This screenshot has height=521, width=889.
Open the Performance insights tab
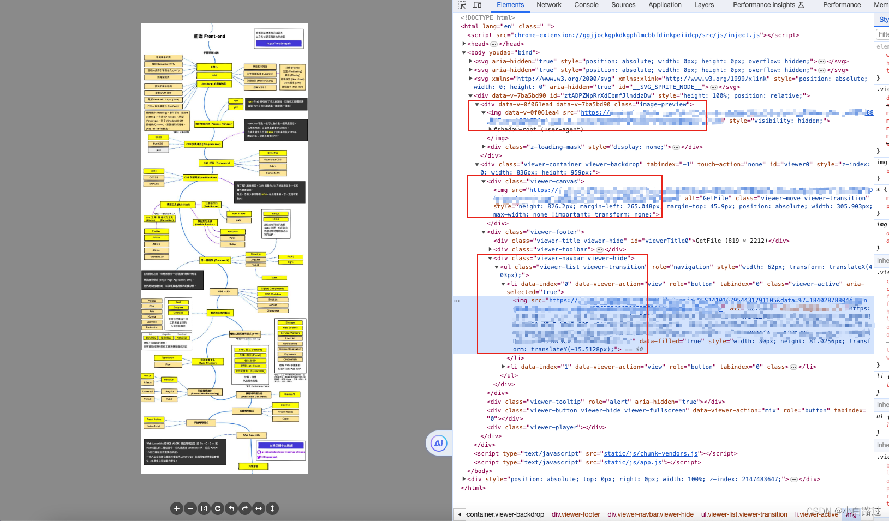tap(768, 5)
